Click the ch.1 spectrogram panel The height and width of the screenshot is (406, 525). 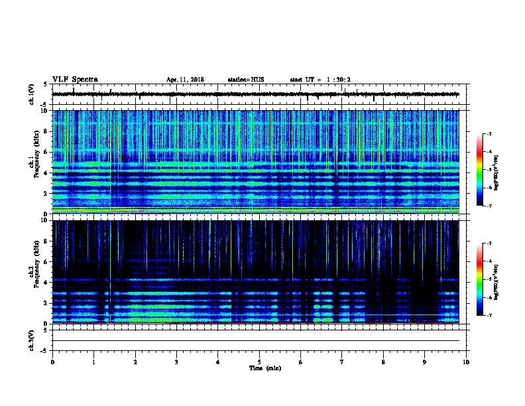(256, 162)
